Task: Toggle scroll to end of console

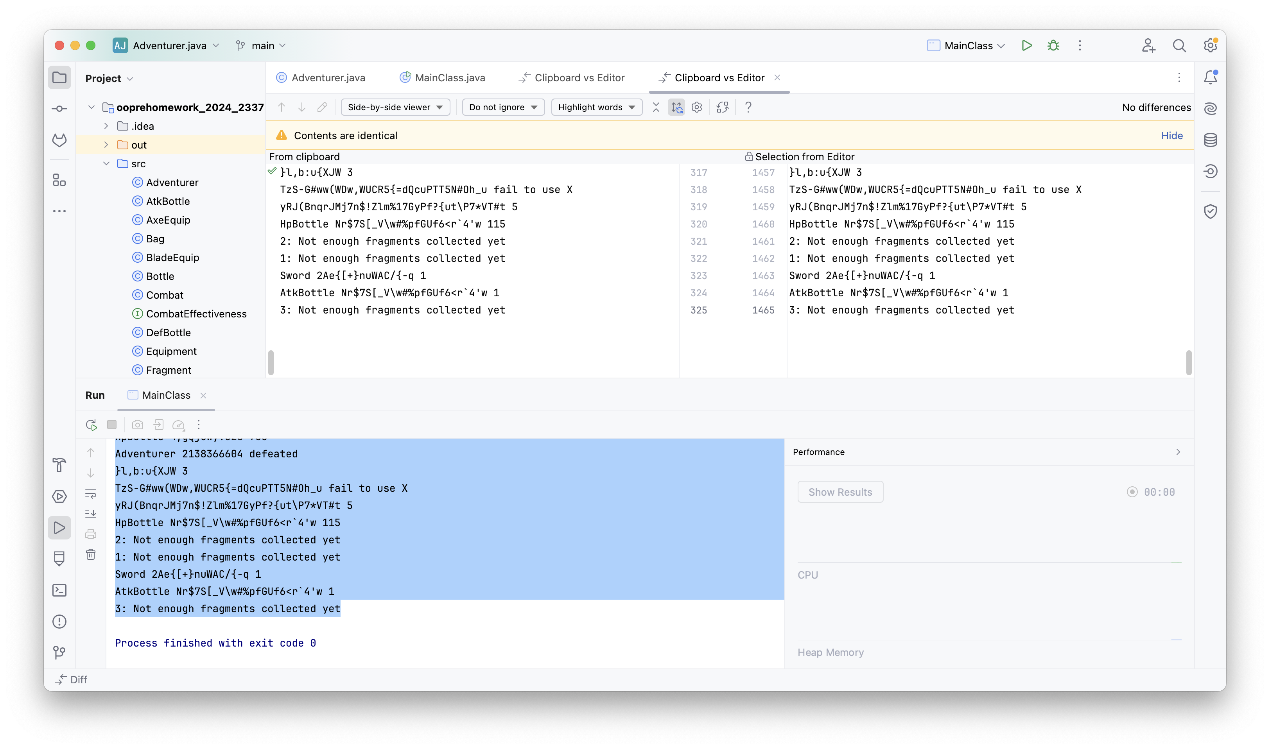Action: click(91, 513)
